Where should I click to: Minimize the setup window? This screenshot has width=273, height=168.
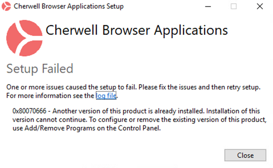(x=208, y=6)
